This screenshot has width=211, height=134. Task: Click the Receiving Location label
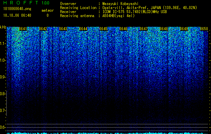pos(78,8)
